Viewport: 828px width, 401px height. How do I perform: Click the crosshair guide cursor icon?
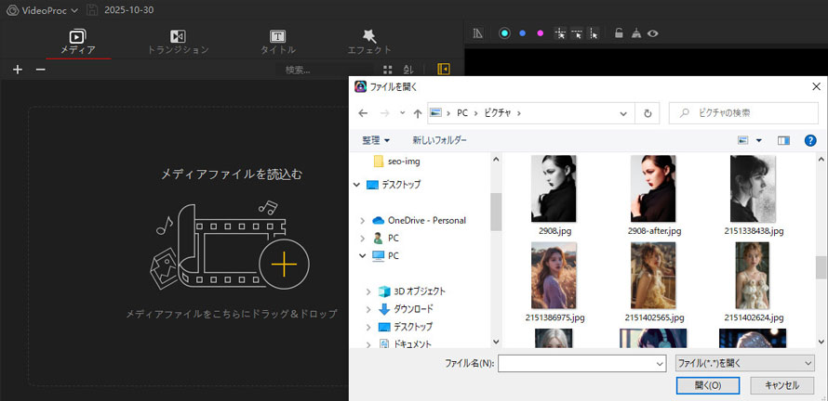pyautogui.click(x=560, y=33)
